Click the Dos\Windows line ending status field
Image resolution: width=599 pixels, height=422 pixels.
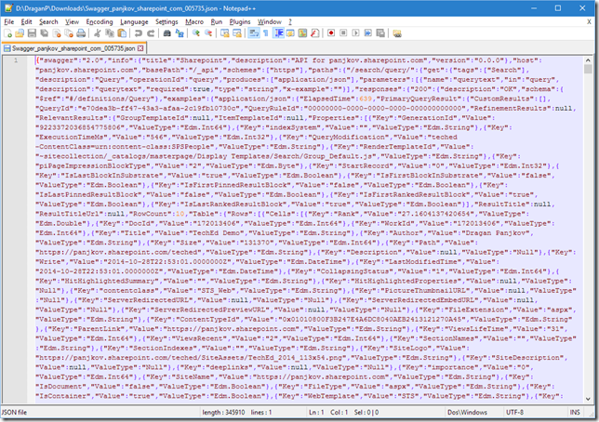pyautogui.click(x=467, y=413)
